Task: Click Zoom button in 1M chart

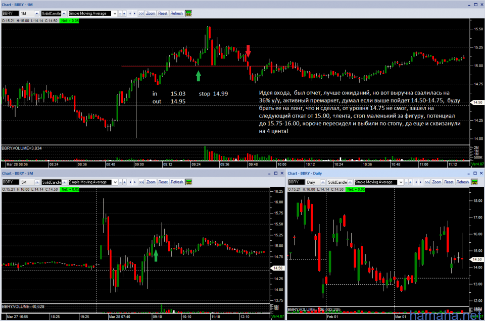Action: tap(151, 13)
